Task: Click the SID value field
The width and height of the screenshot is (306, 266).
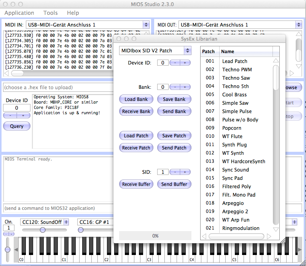Action: [x=163, y=172]
